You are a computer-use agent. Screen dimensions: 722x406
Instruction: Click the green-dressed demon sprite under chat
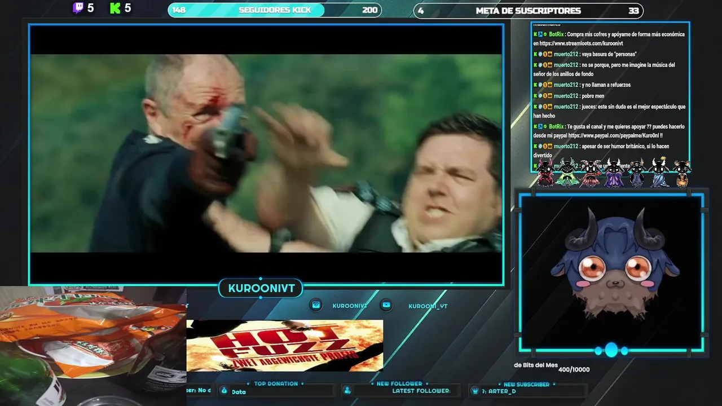pyautogui.click(x=567, y=172)
